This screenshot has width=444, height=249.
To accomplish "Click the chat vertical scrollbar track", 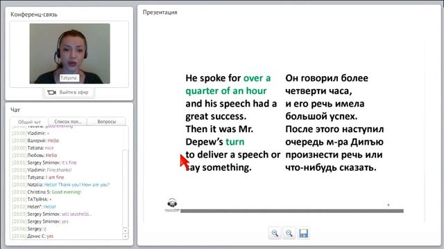I will (x=125, y=188).
